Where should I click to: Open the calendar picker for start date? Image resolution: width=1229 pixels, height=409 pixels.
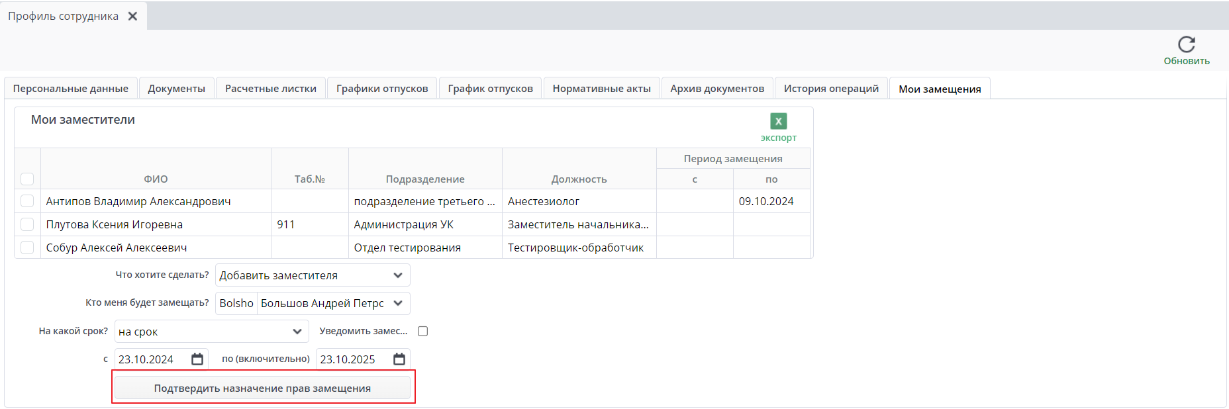tap(197, 359)
